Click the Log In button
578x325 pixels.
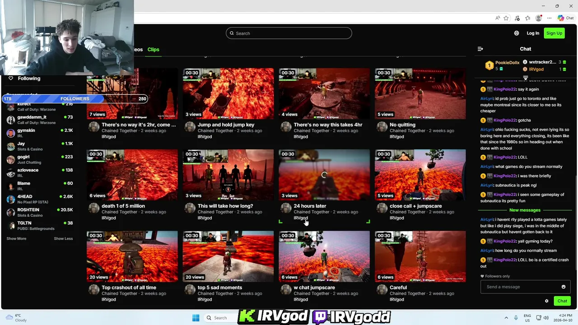(x=533, y=33)
